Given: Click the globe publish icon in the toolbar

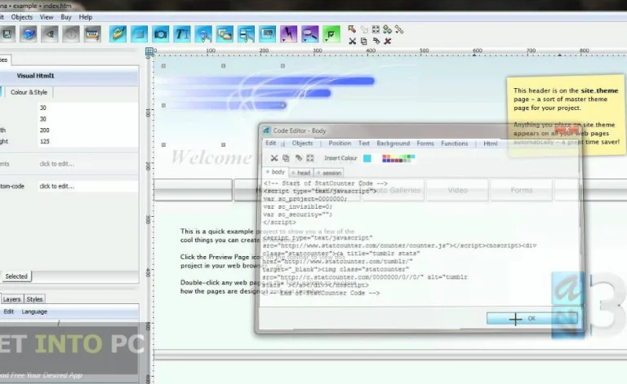Looking at the screenshot, I should pos(29,34).
